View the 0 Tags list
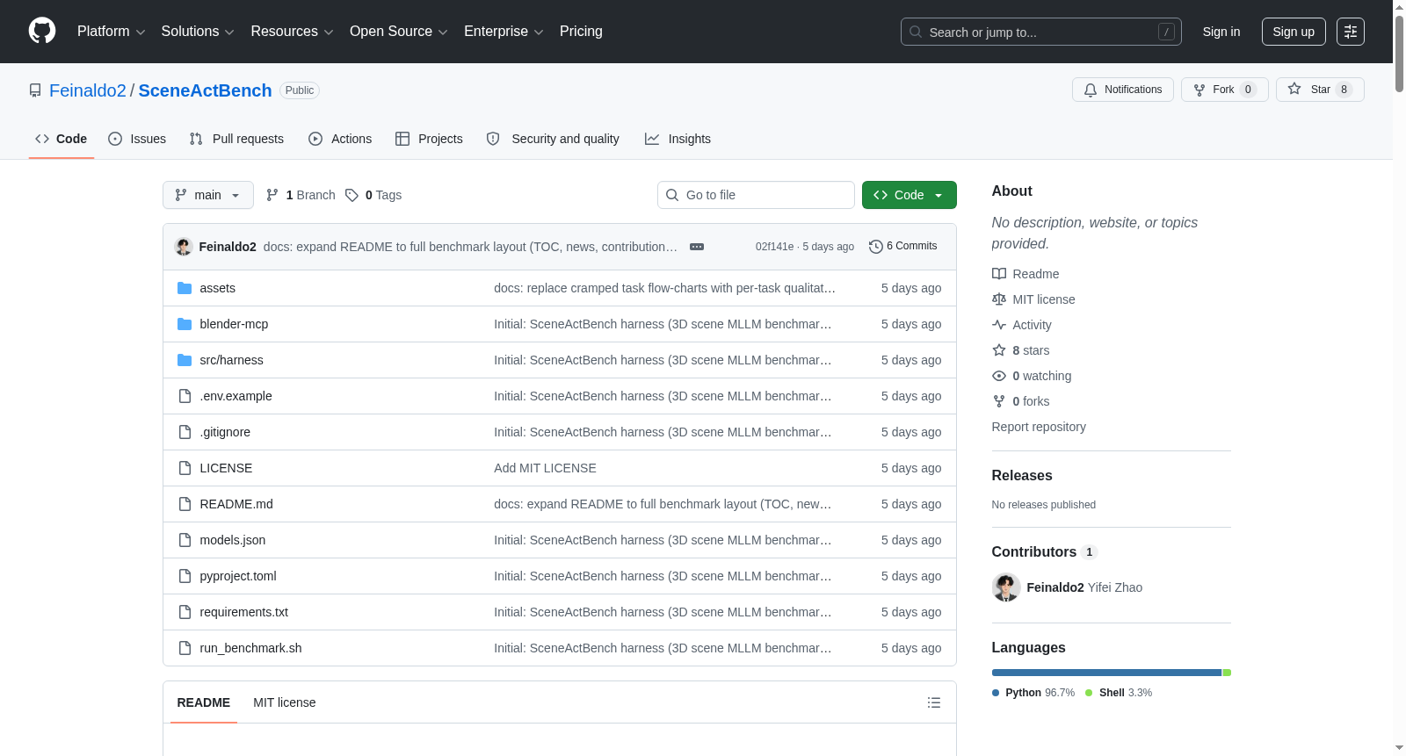Viewport: 1406px width, 756px height. pos(373,195)
